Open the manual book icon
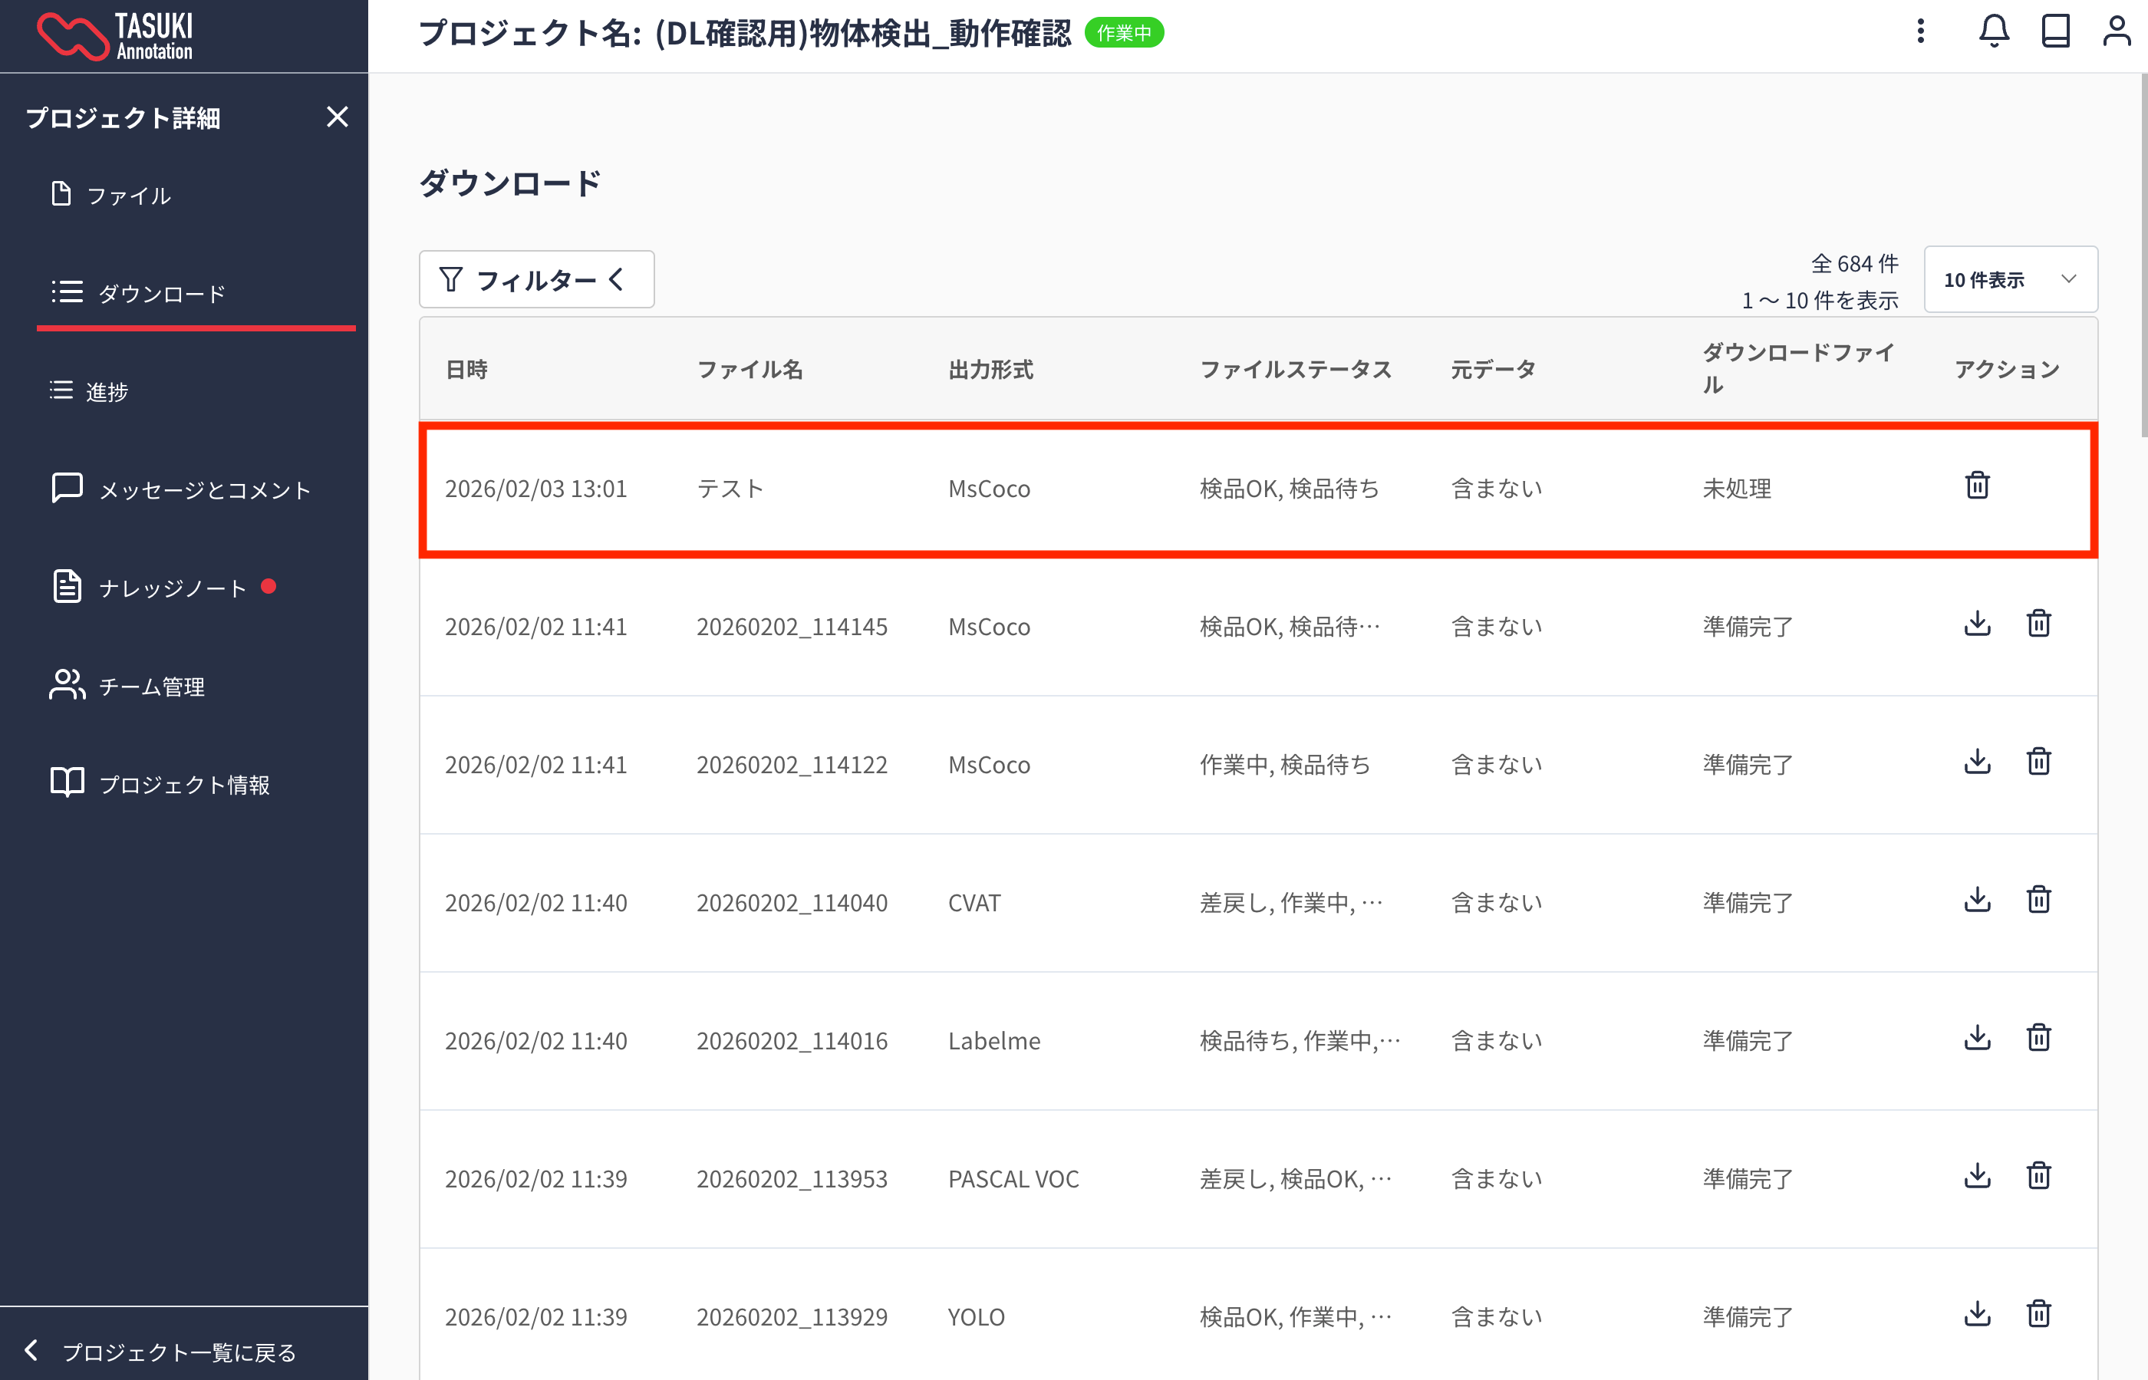2148x1380 pixels. click(2055, 31)
